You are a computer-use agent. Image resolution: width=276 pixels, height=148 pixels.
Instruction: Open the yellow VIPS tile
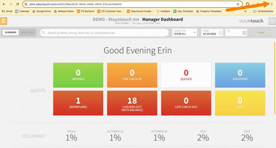(240, 103)
